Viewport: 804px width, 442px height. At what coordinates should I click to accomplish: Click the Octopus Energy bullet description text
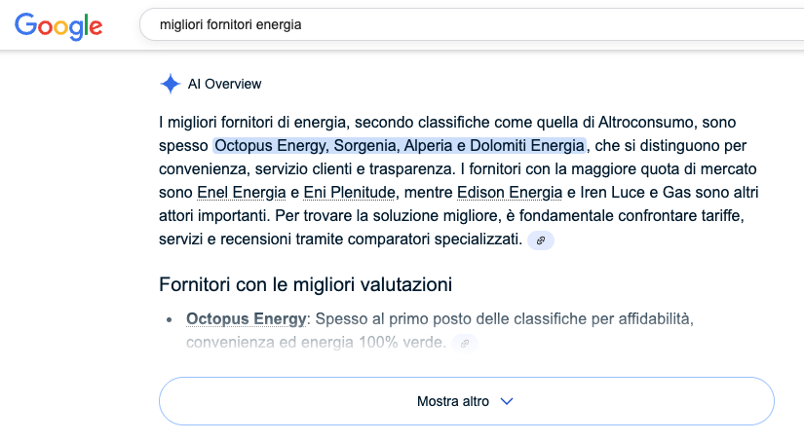coord(507,319)
